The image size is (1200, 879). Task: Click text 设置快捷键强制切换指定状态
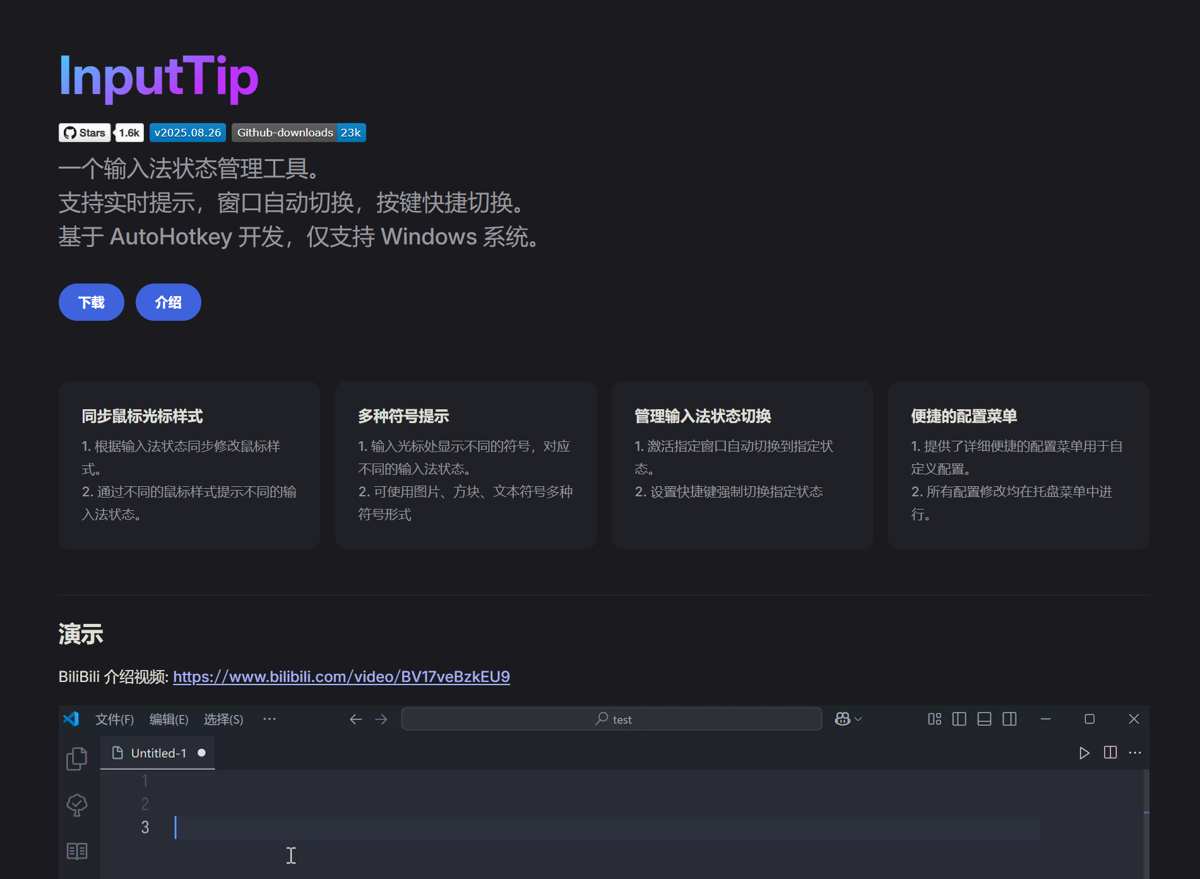coord(737,492)
